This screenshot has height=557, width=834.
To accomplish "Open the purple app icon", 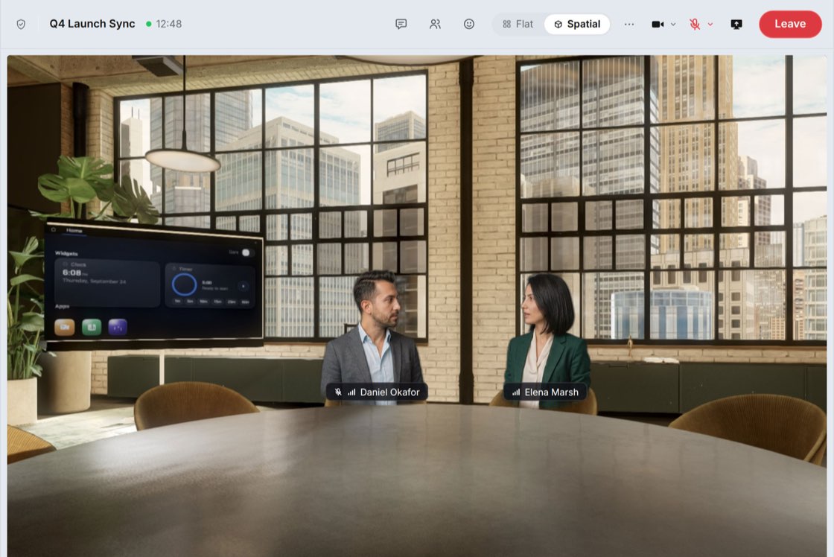I will [x=118, y=327].
